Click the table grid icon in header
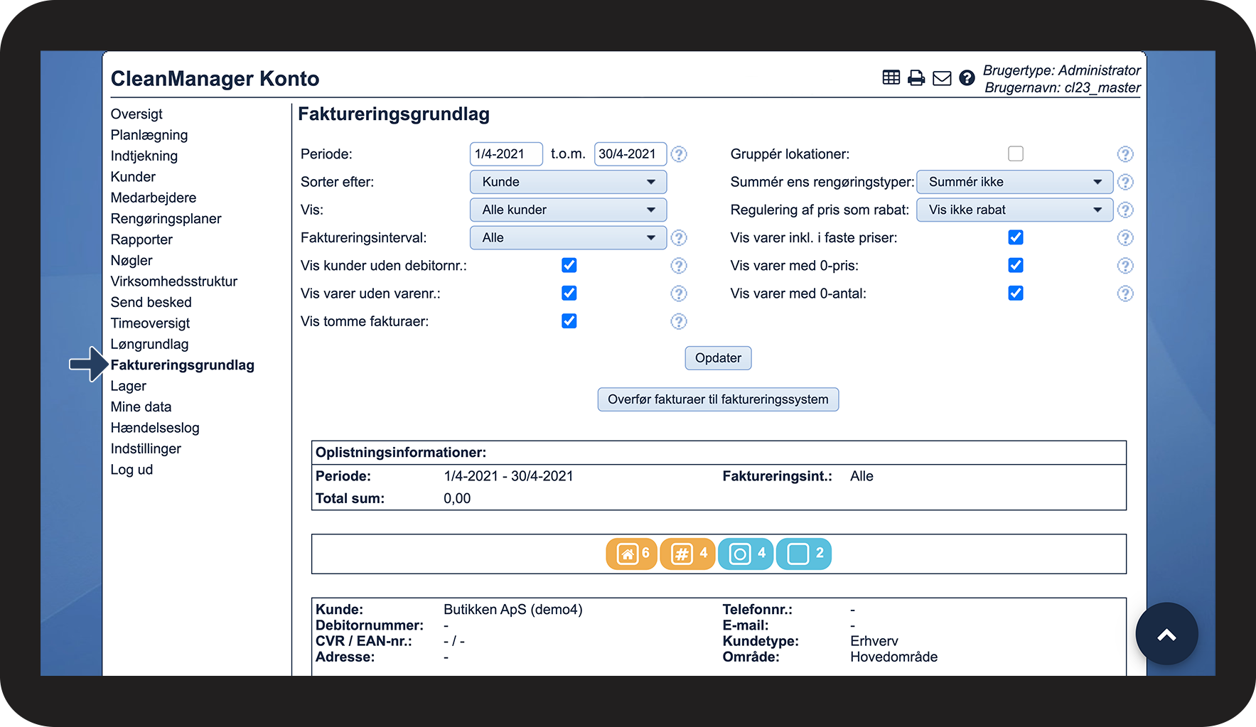1256x727 pixels. (x=891, y=77)
